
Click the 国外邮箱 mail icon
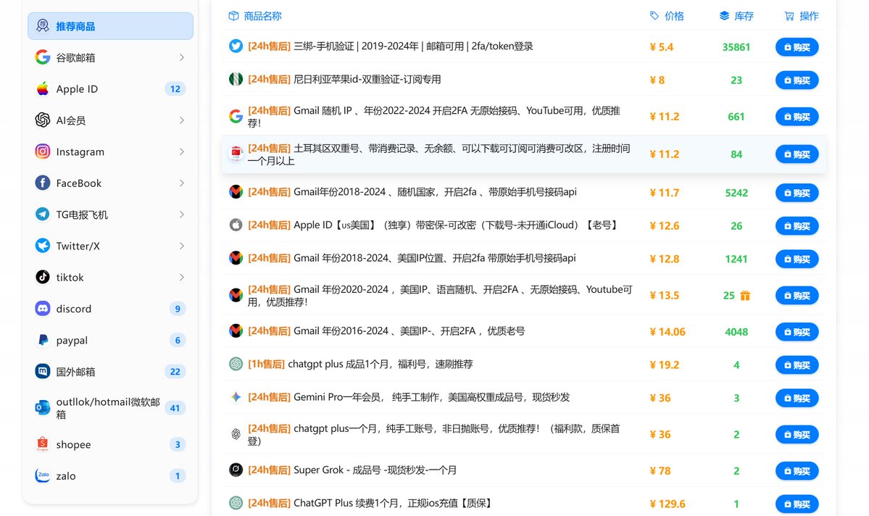43,371
